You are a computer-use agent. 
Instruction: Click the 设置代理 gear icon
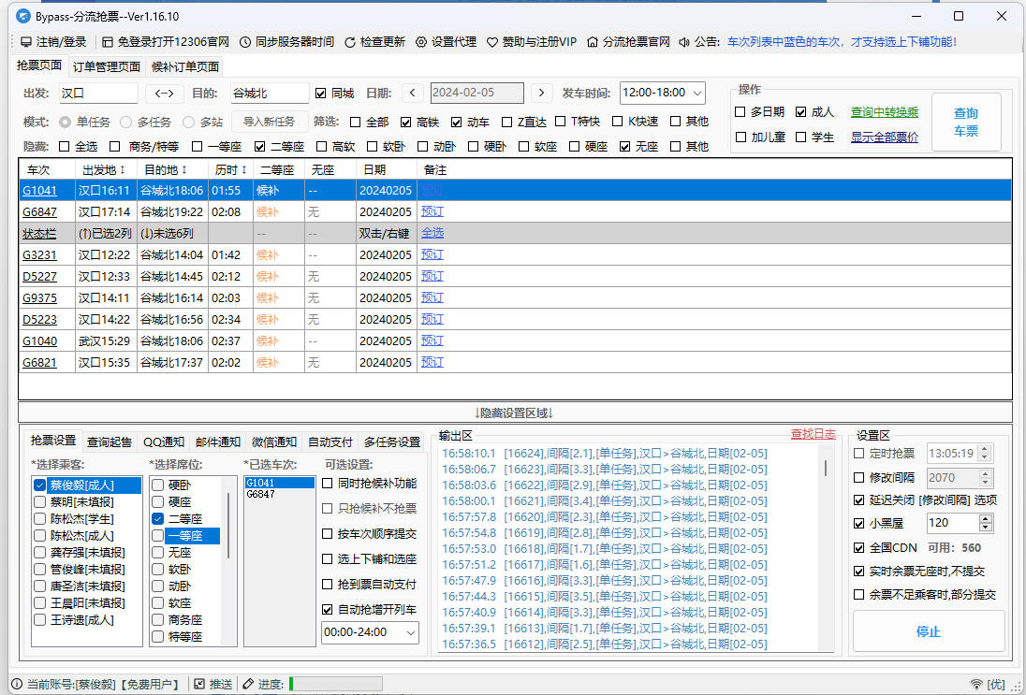[421, 42]
